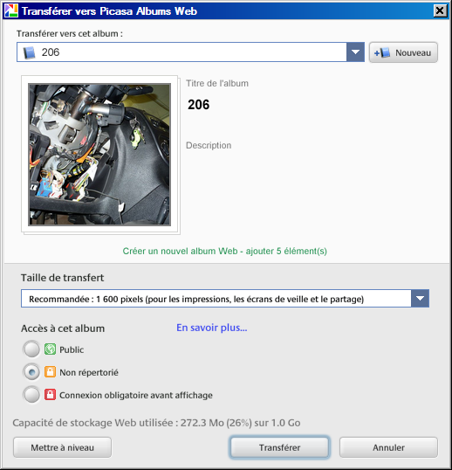
Task: Click the red lock Connexion obligatoire icon
Action: (50, 395)
